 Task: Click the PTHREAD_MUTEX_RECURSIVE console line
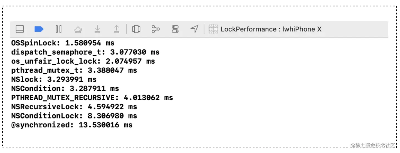pos(92,98)
